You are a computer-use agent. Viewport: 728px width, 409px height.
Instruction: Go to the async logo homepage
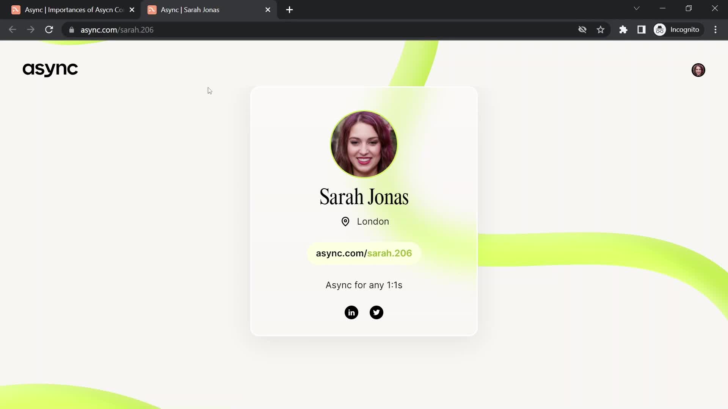[x=50, y=70]
